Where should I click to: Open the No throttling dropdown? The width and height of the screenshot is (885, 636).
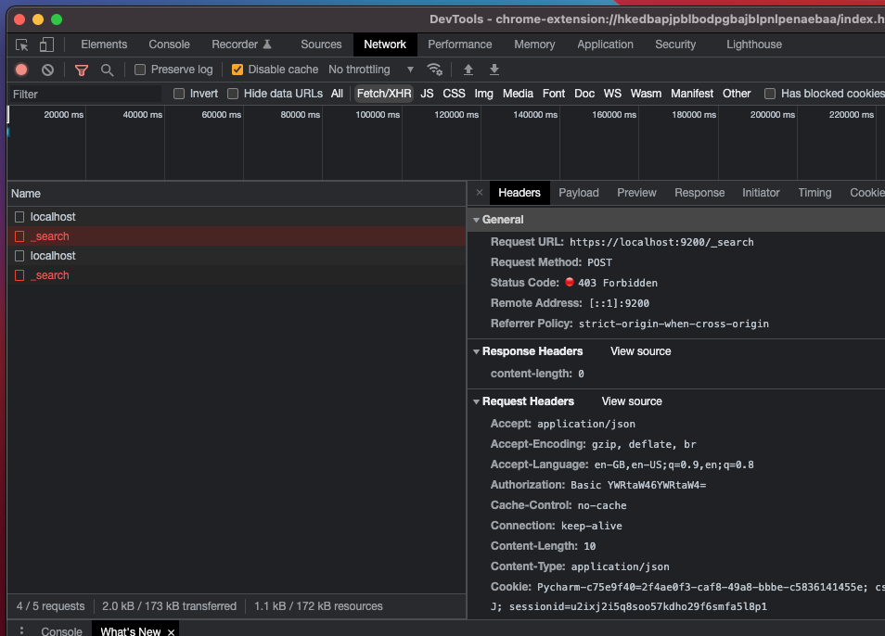(369, 69)
